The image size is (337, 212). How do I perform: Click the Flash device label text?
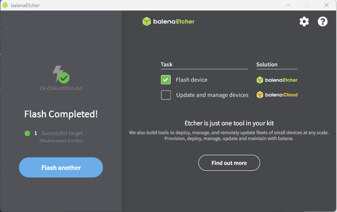(192, 80)
